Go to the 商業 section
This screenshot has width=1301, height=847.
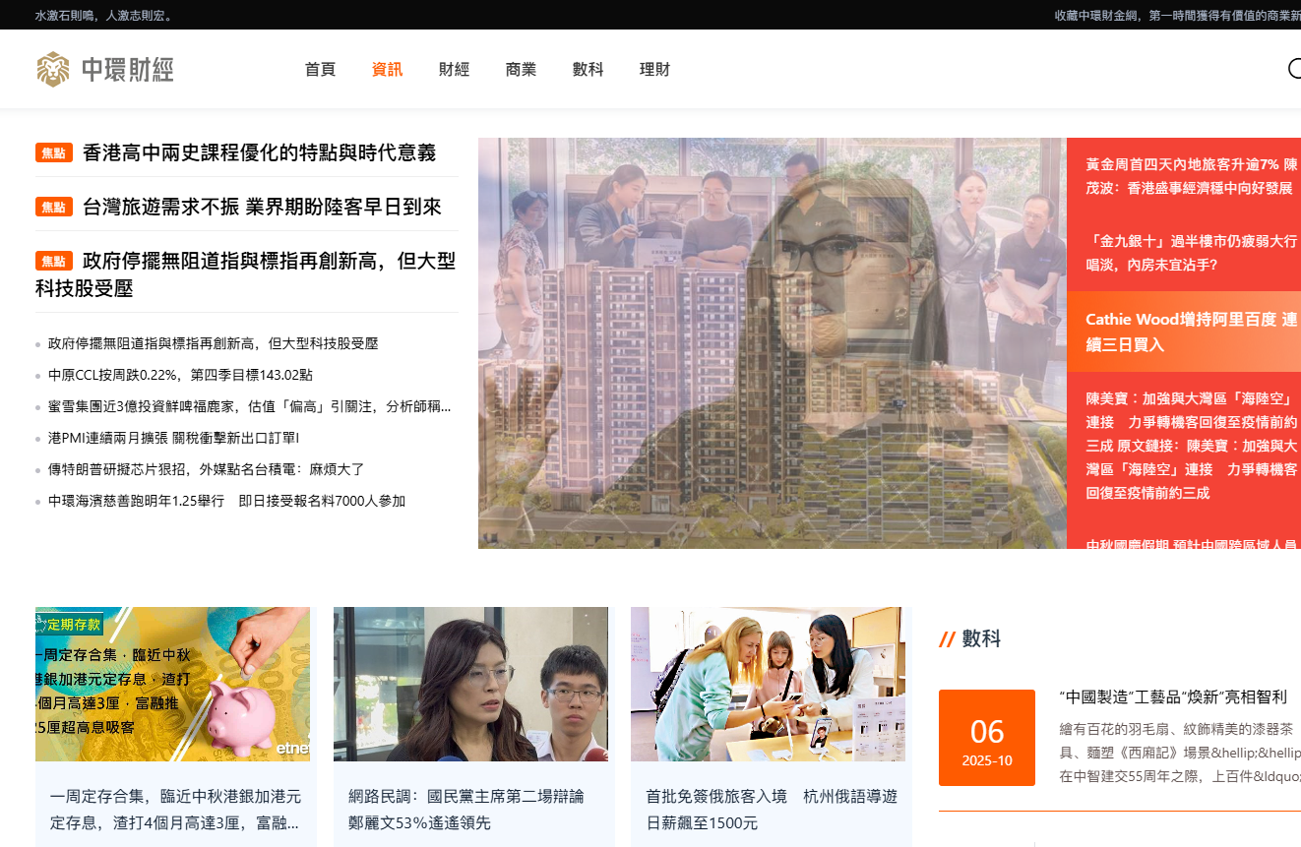click(x=521, y=70)
